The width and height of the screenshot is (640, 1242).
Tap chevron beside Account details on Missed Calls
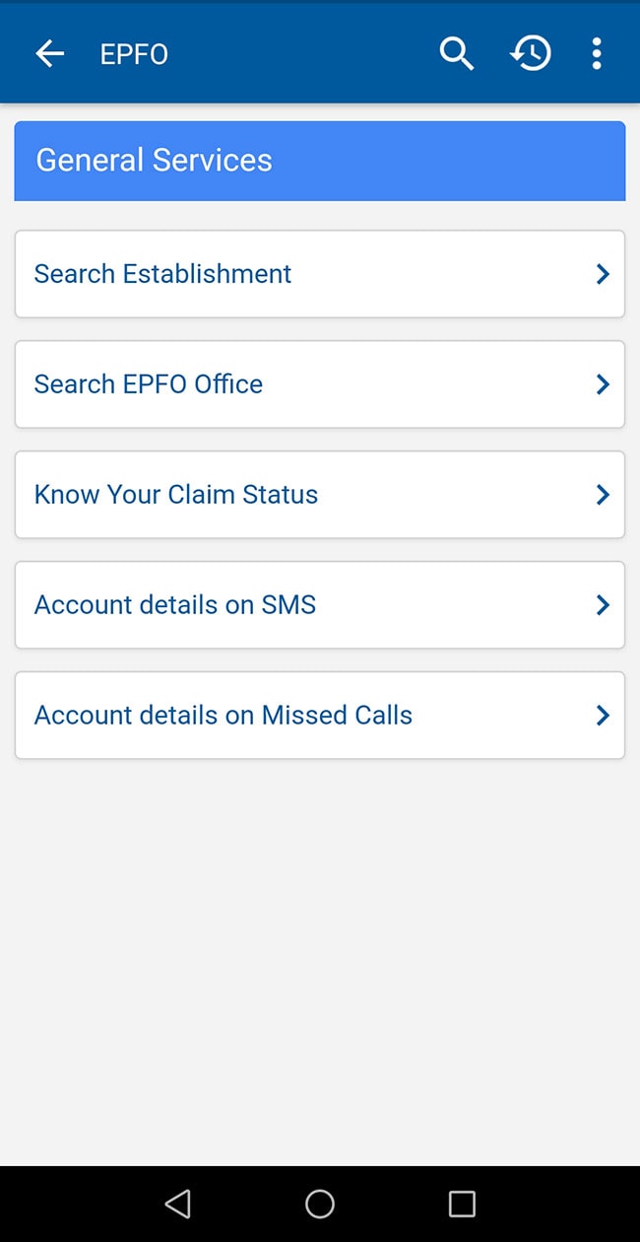click(x=603, y=716)
